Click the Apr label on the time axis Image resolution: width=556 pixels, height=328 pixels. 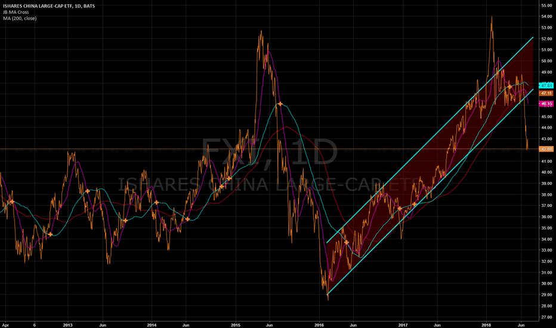click(x=5, y=325)
